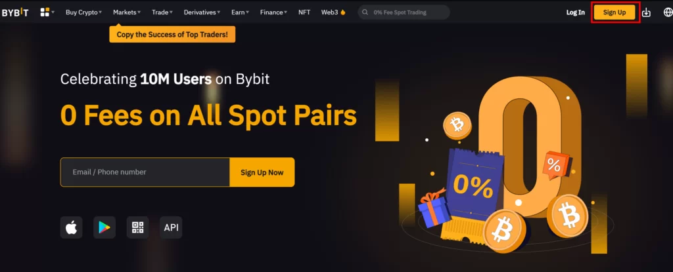Click the search magnifier icon
673x272 pixels.
coord(365,12)
